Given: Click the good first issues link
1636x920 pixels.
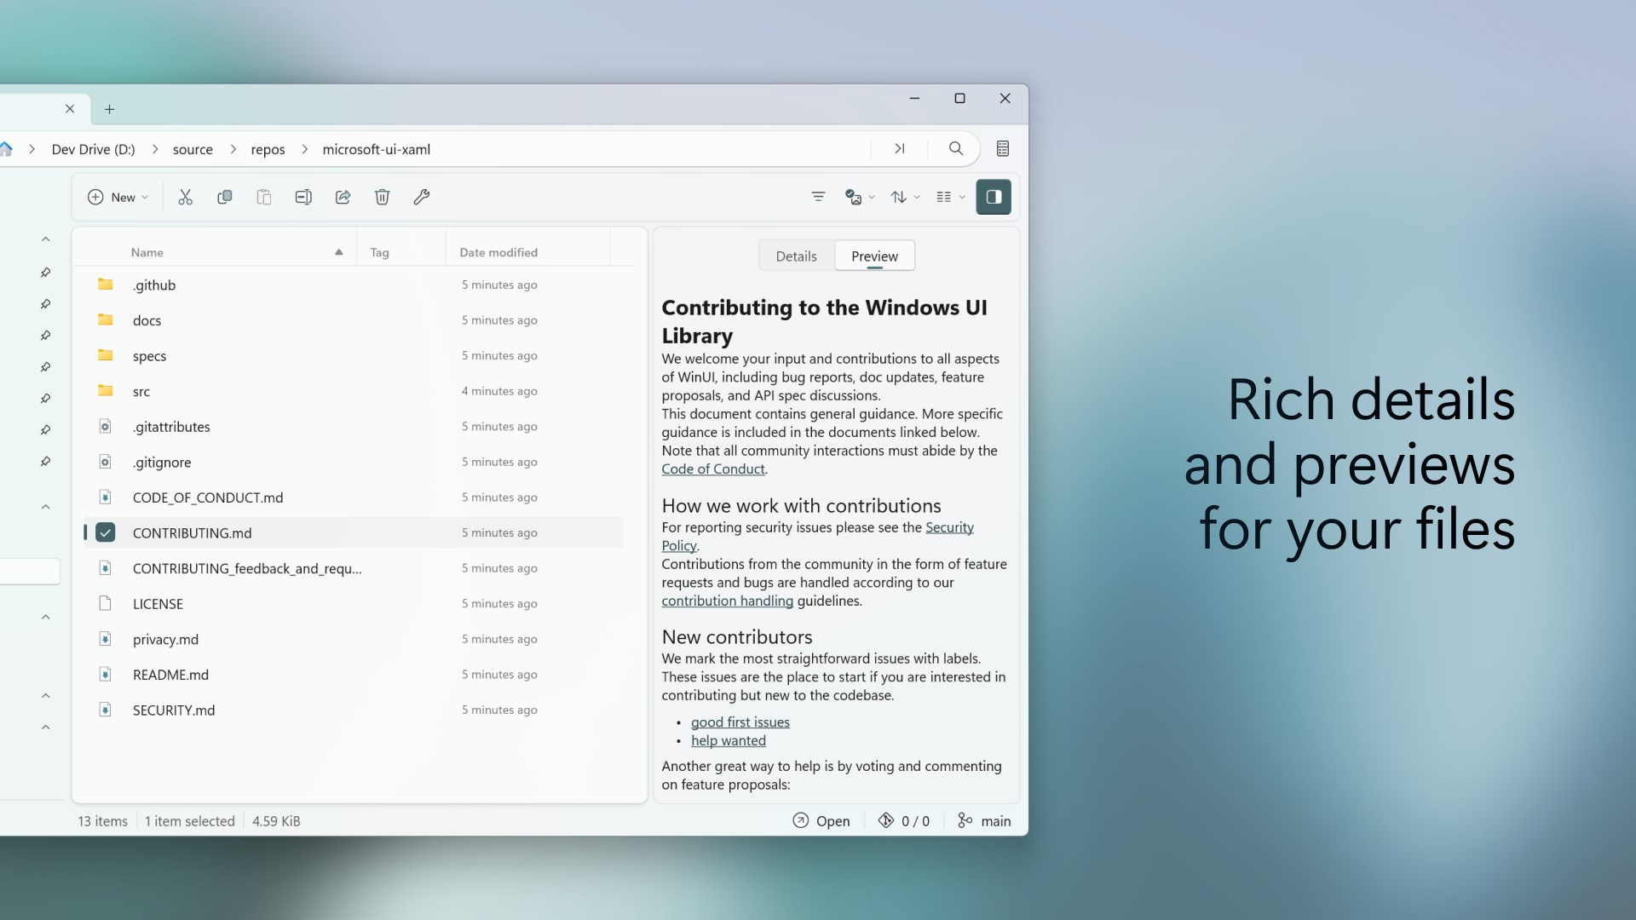Looking at the screenshot, I should 740,722.
